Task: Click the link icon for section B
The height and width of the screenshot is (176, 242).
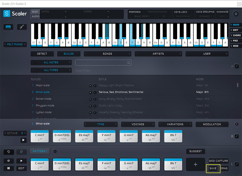Action: click(x=237, y=136)
